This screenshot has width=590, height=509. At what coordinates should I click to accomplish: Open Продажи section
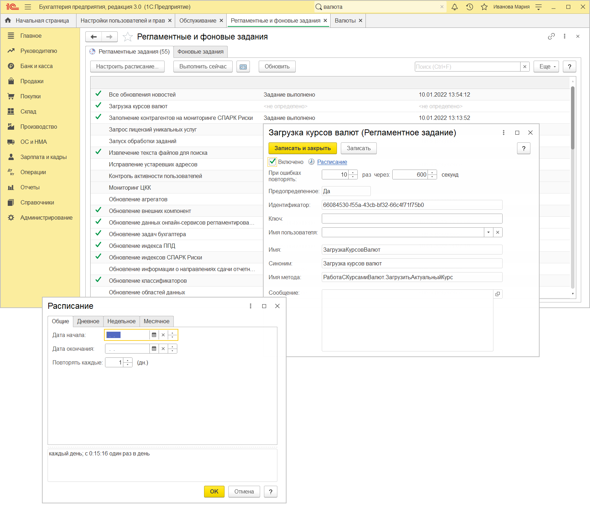25,81
